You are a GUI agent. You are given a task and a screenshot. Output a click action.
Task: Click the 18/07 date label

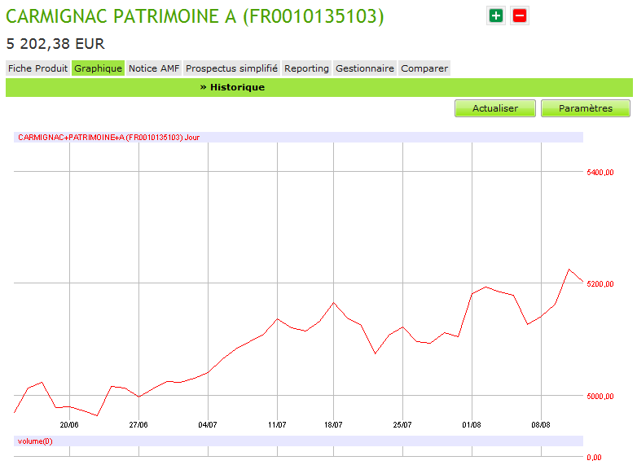(x=333, y=425)
